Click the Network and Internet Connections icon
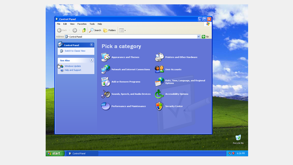This screenshot has width=293, height=165. (105, 69)
